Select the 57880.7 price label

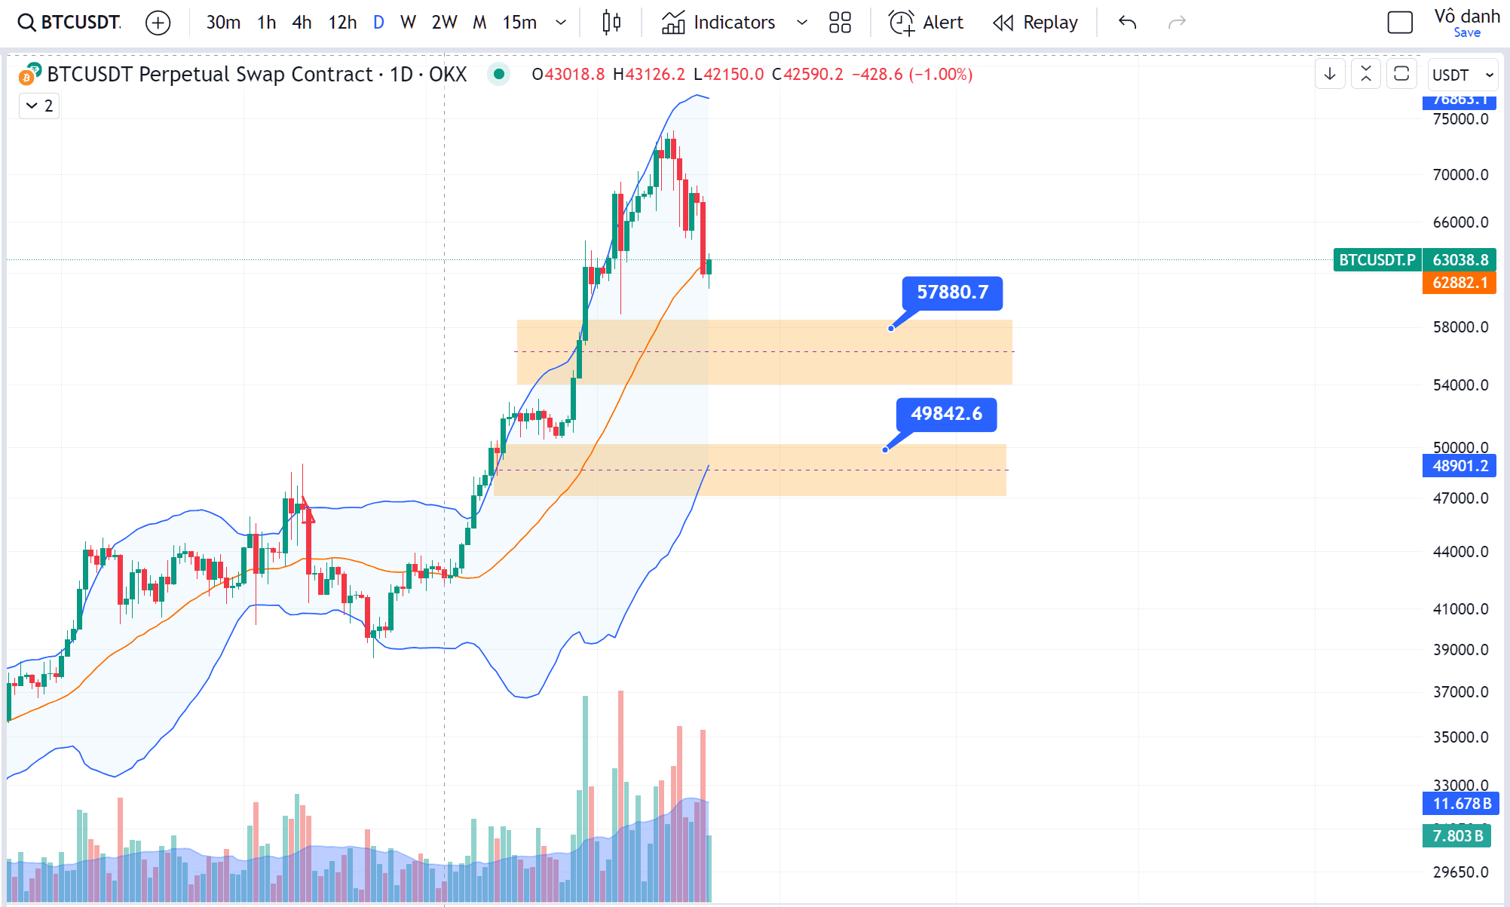coord(952,293)
